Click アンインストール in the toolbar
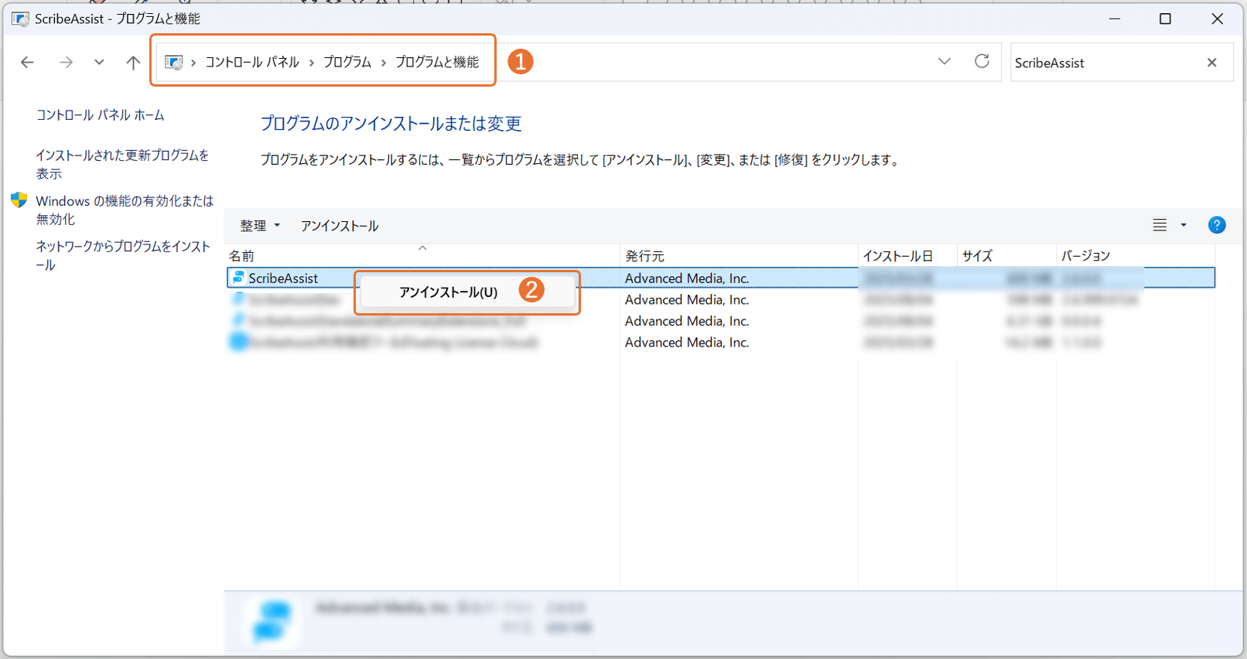1247x659 pixels. 340,226
